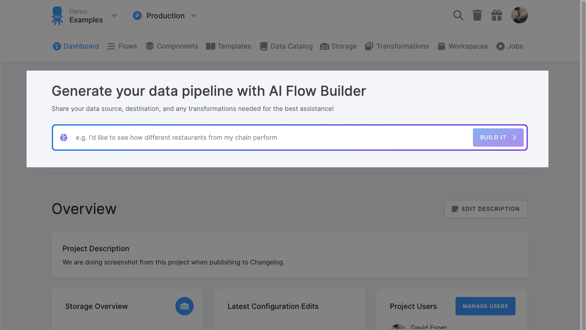This screenshot has height=330, width=586.
Task: Open your profile via the avatar photo
Action: pyautogui.click(x=519, y=15)
